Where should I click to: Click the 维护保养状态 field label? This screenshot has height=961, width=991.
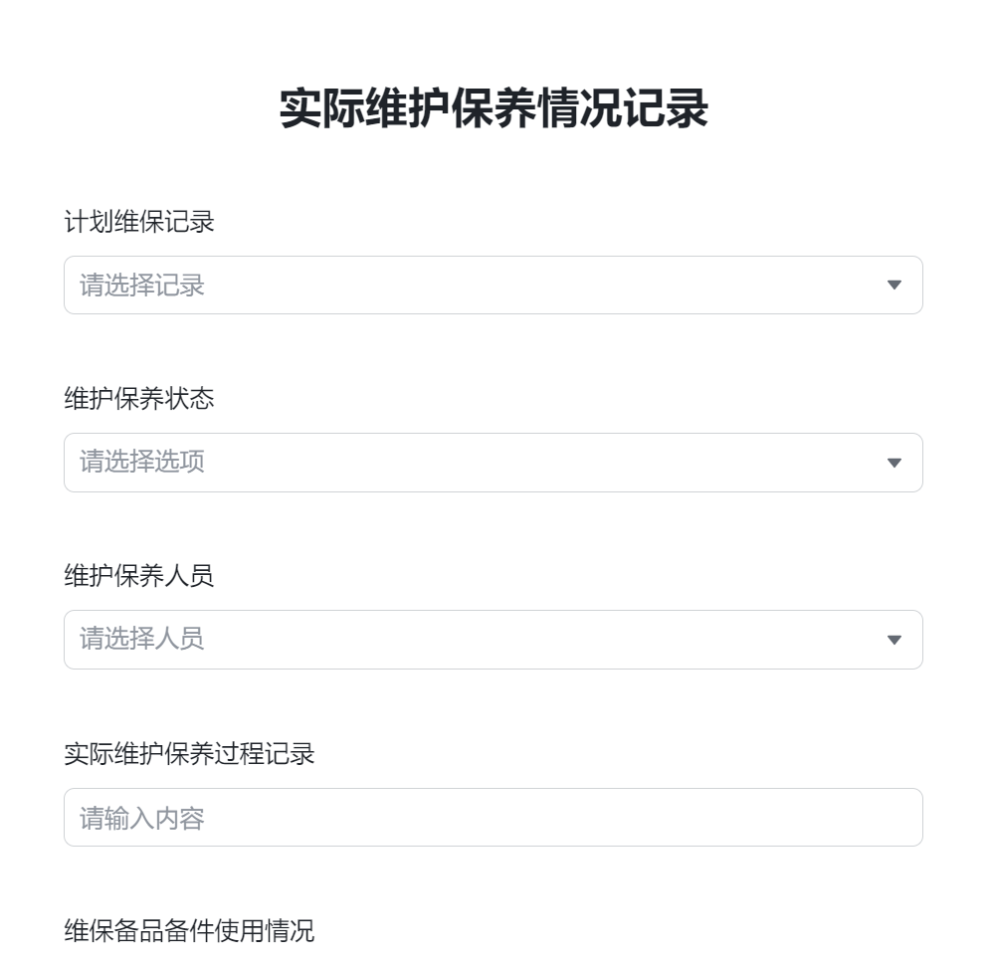139,399
